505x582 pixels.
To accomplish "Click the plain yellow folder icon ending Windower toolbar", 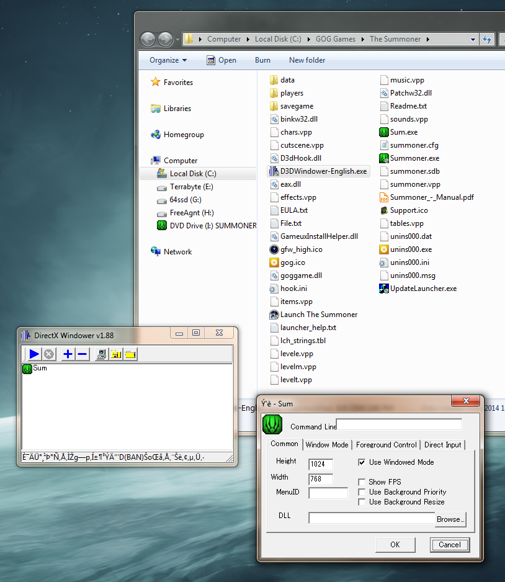I will pos(130,354).
